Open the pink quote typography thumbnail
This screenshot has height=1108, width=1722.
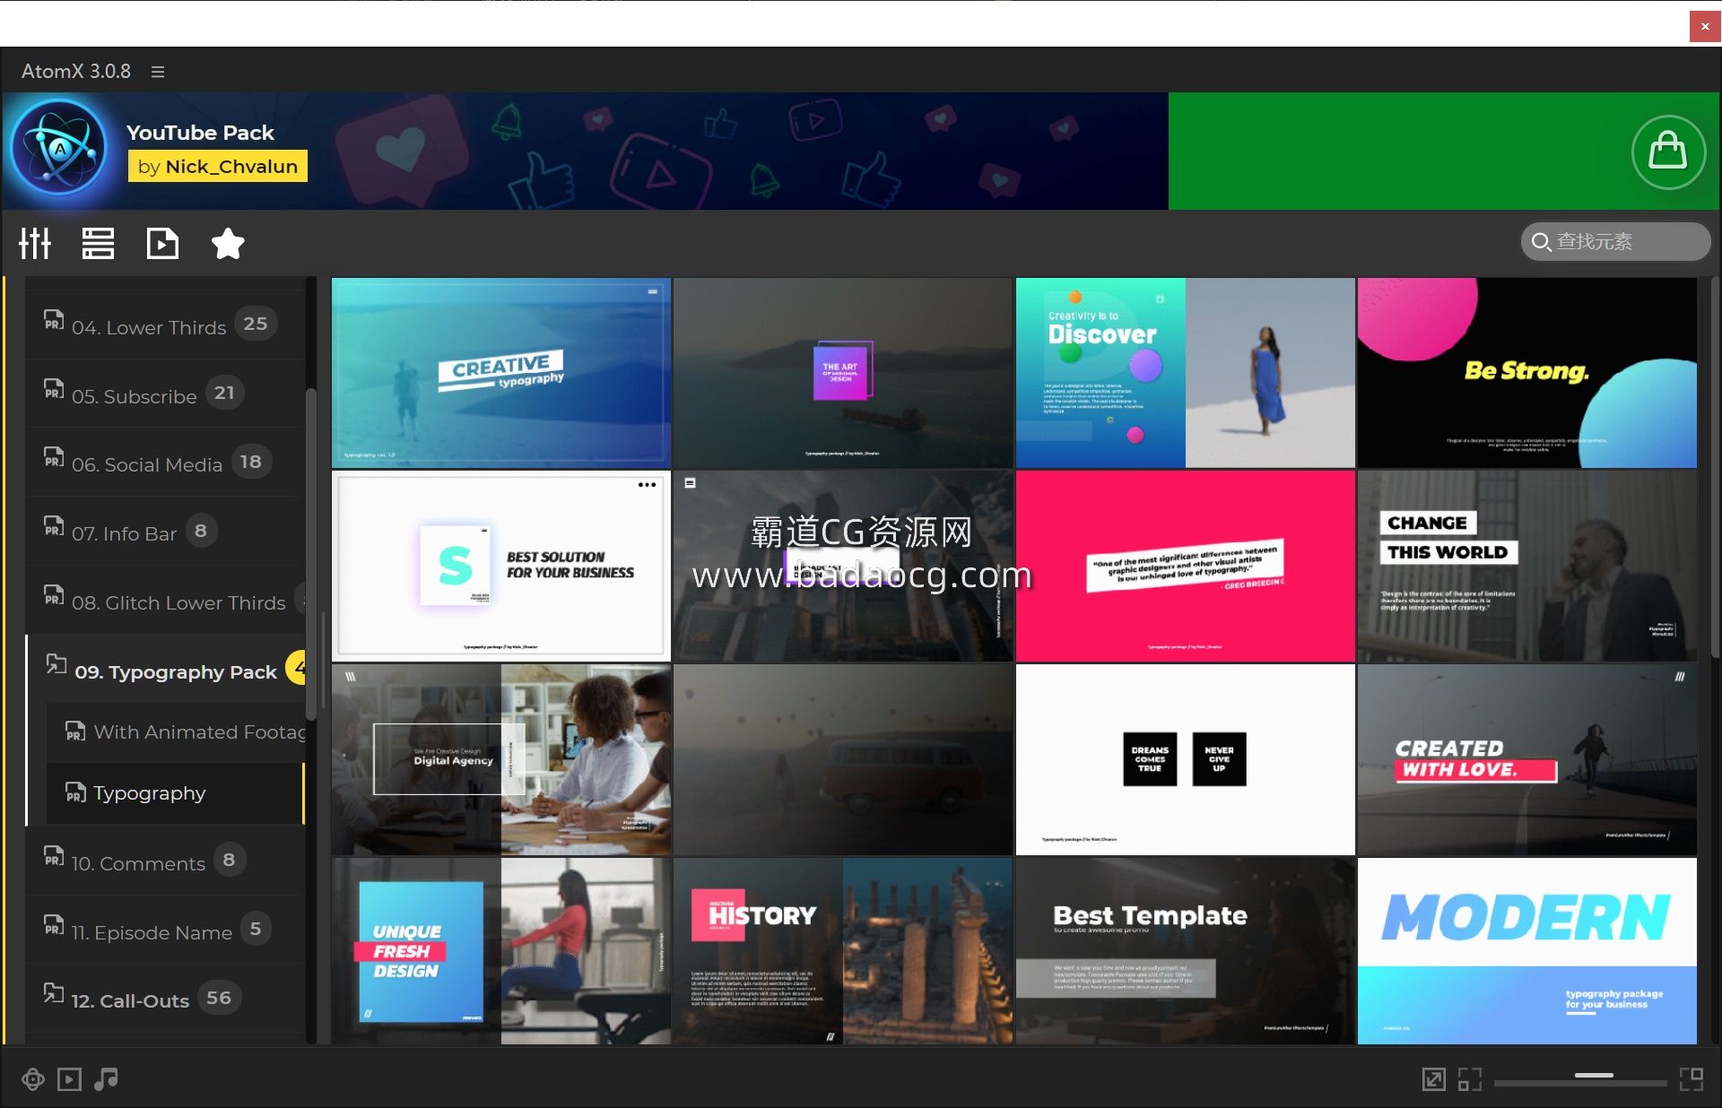pyautogui.click(x=1185, y=566)
